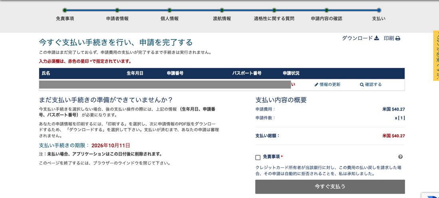
Task: Click the 申請番号 column header
Action: pos(175,73)
